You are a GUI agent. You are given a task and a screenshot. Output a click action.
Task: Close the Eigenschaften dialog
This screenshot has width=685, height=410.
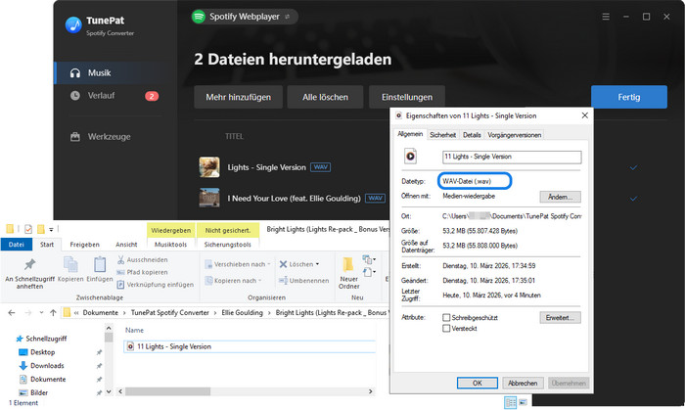tap(584, 115)
